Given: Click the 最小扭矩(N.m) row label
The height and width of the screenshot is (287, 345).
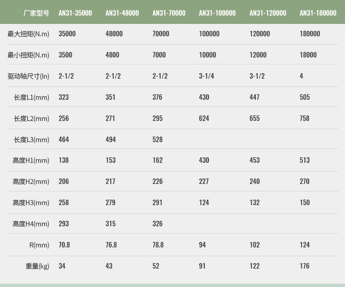Looking at the screenshot, I should [29, 55].
